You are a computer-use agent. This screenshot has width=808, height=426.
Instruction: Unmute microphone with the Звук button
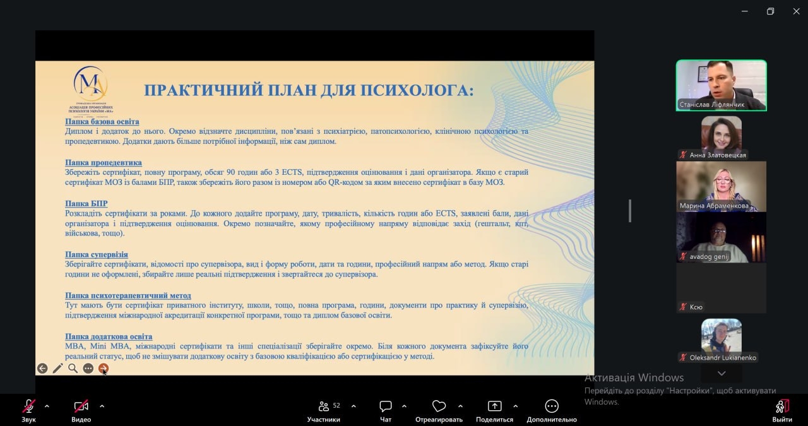click(28, 410)
